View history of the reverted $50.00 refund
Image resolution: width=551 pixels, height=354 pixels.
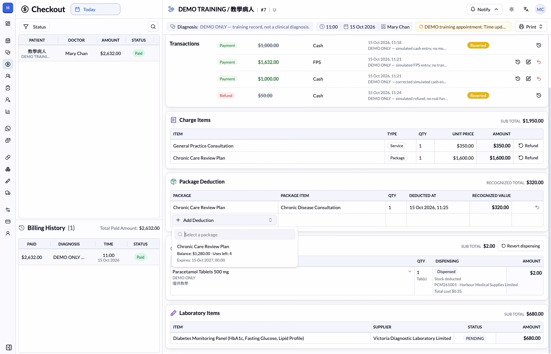pyautogui.click(x=539, y=95)
